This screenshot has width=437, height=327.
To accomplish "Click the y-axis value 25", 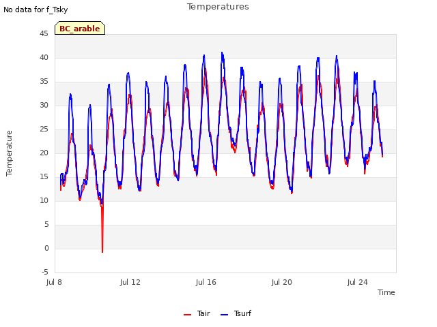I will [44, 129].
